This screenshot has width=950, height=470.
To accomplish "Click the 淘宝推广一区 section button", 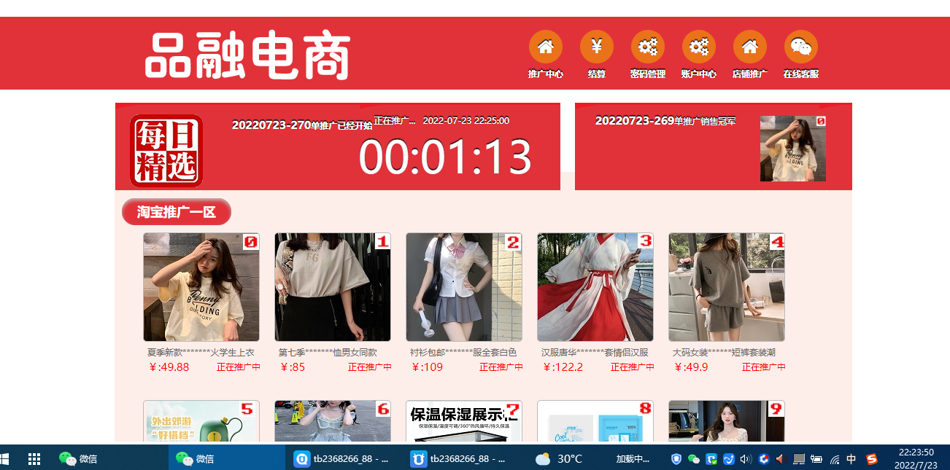I will point(177,212).
